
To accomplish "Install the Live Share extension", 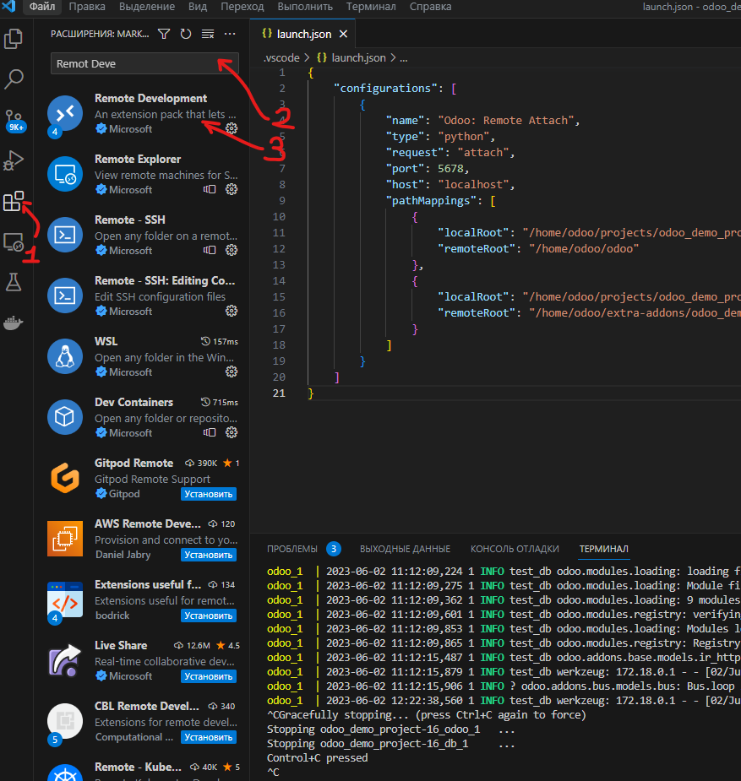I will [x=209, y=676].
